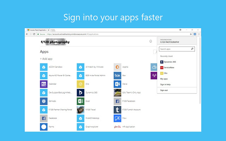Open the f/128 Travel app thumbnail

[x=81, y=110]
